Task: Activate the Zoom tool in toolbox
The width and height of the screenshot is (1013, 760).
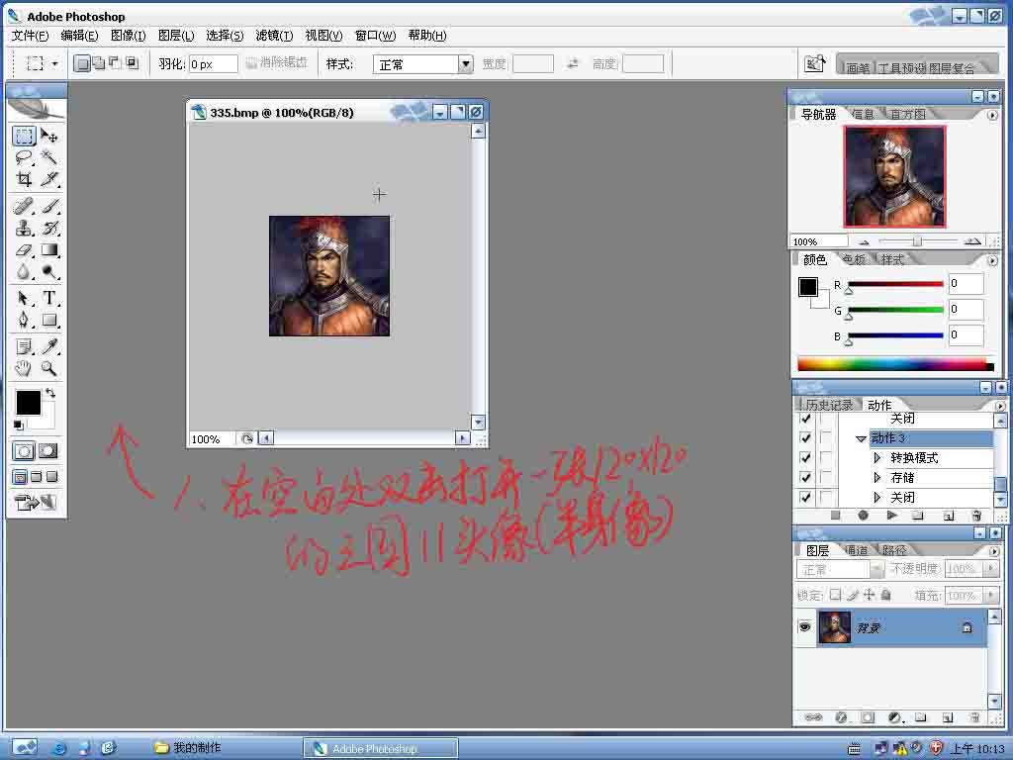Action: coord(48,368)
